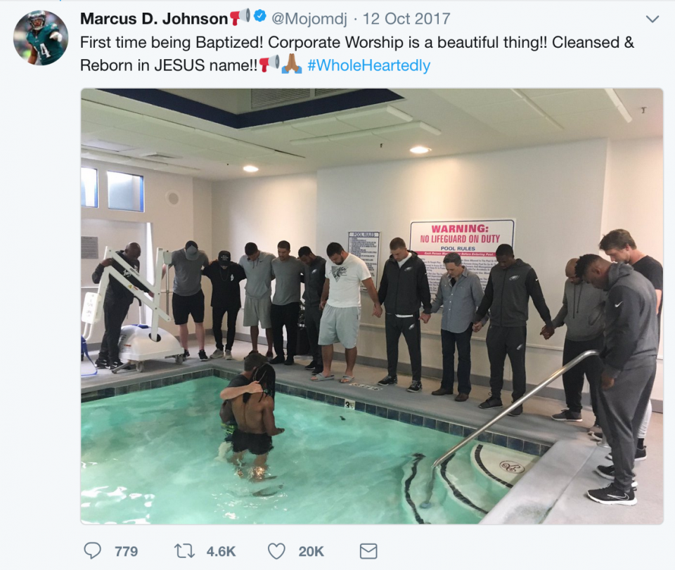
Task: Like the tweet with the heart icon
Action: tap(276, 551)
